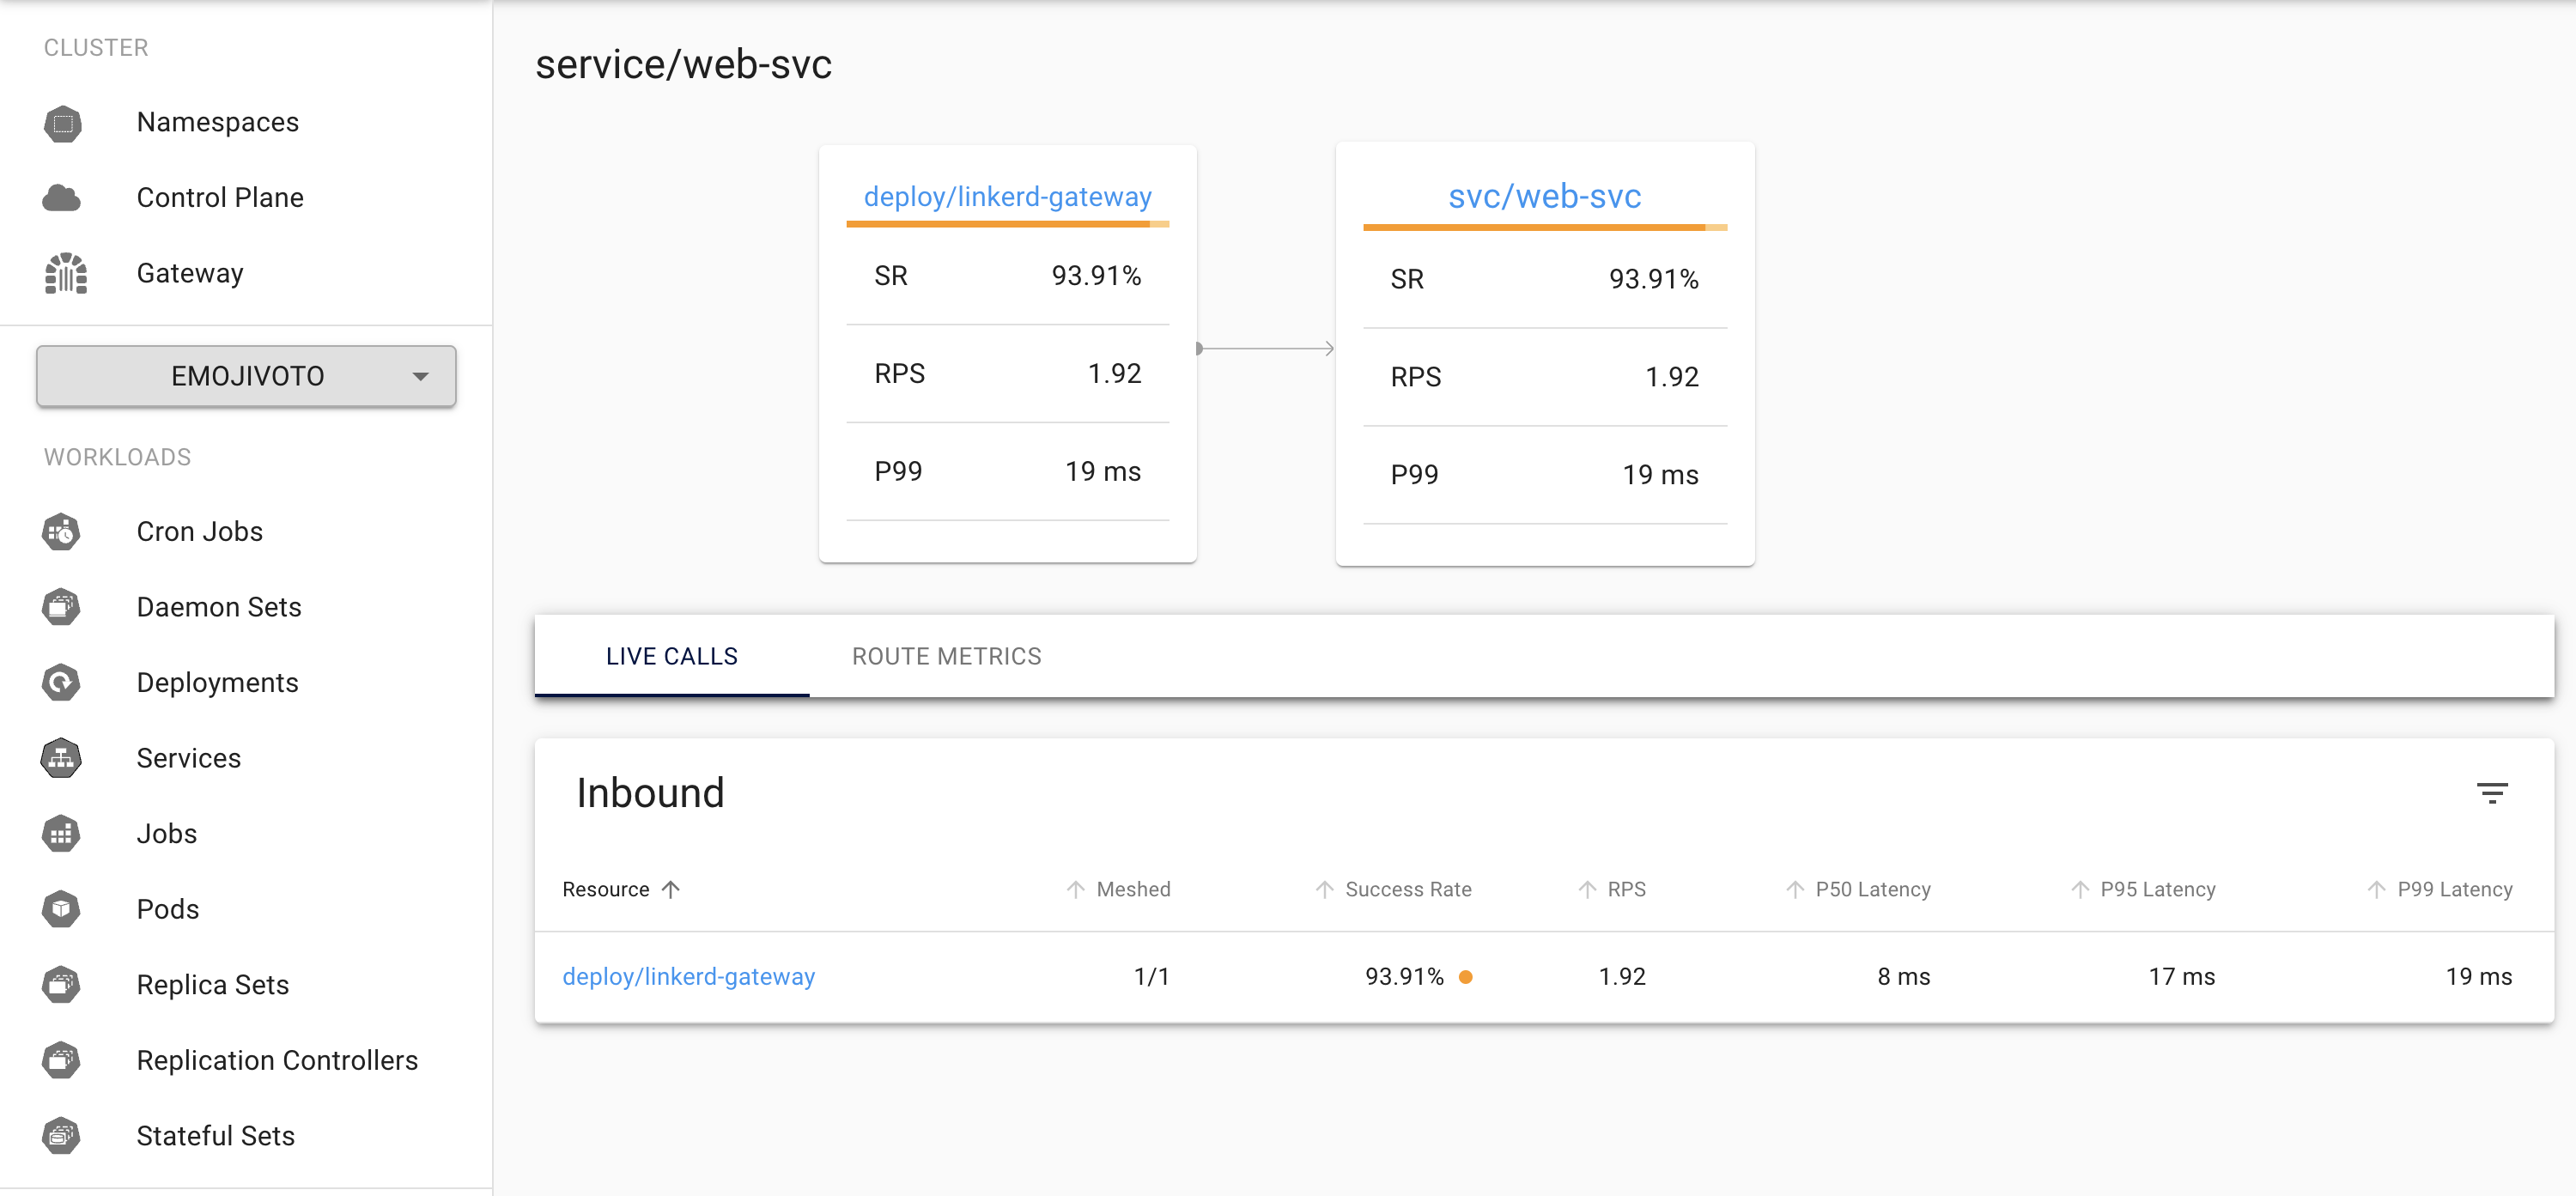The height and width of the screenshot is (1196, 2576).
Task: Open deploy/linkerd-gateway link in Inbound table
Action: tap(689, 977)
